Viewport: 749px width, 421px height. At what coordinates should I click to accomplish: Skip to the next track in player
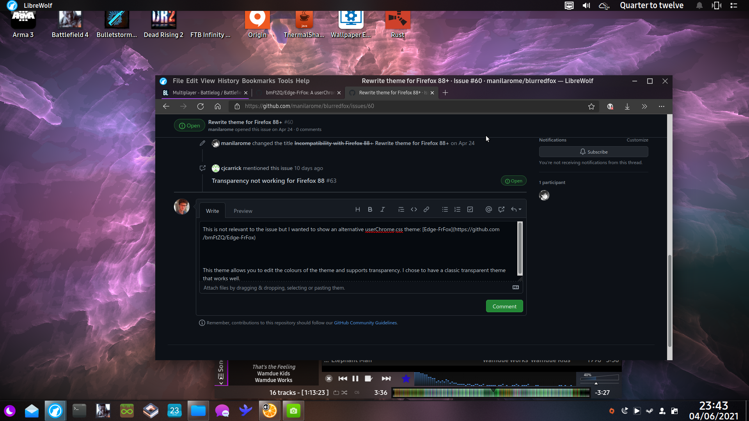click(x=386, y=379)
